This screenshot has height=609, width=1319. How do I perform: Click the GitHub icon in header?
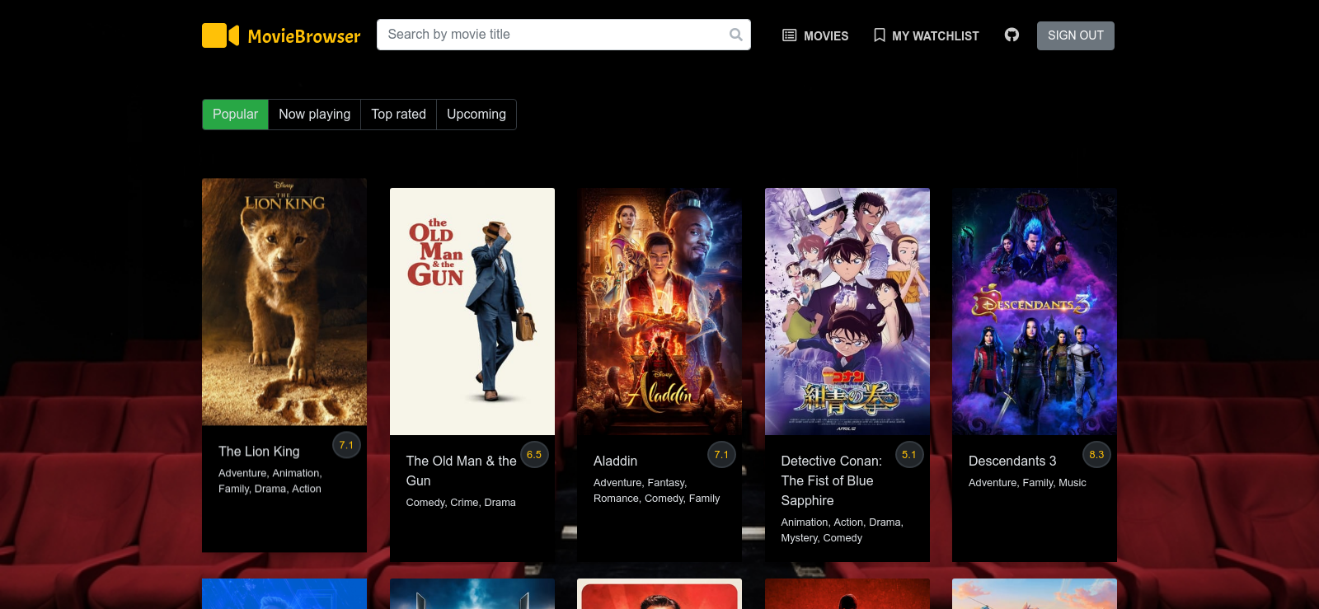[1012, 35]
